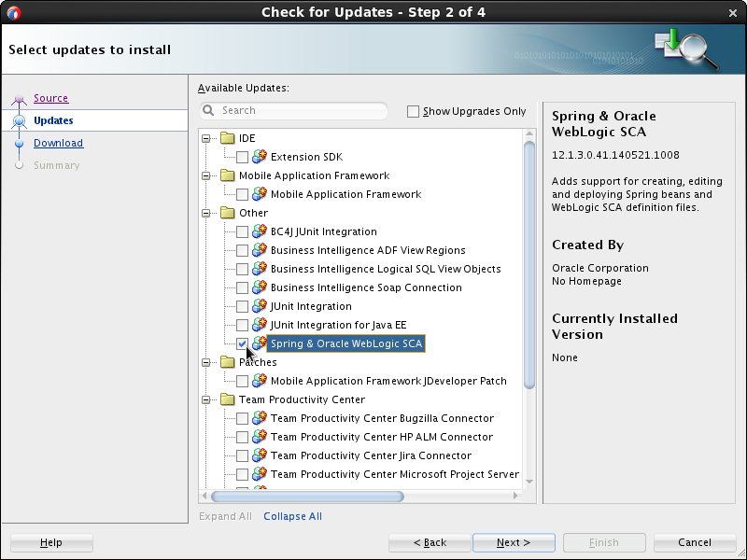Image resolution: width=747 pixels, height=560 pixels.
Task: Click Collapse All link
Action: pos(292,516)
